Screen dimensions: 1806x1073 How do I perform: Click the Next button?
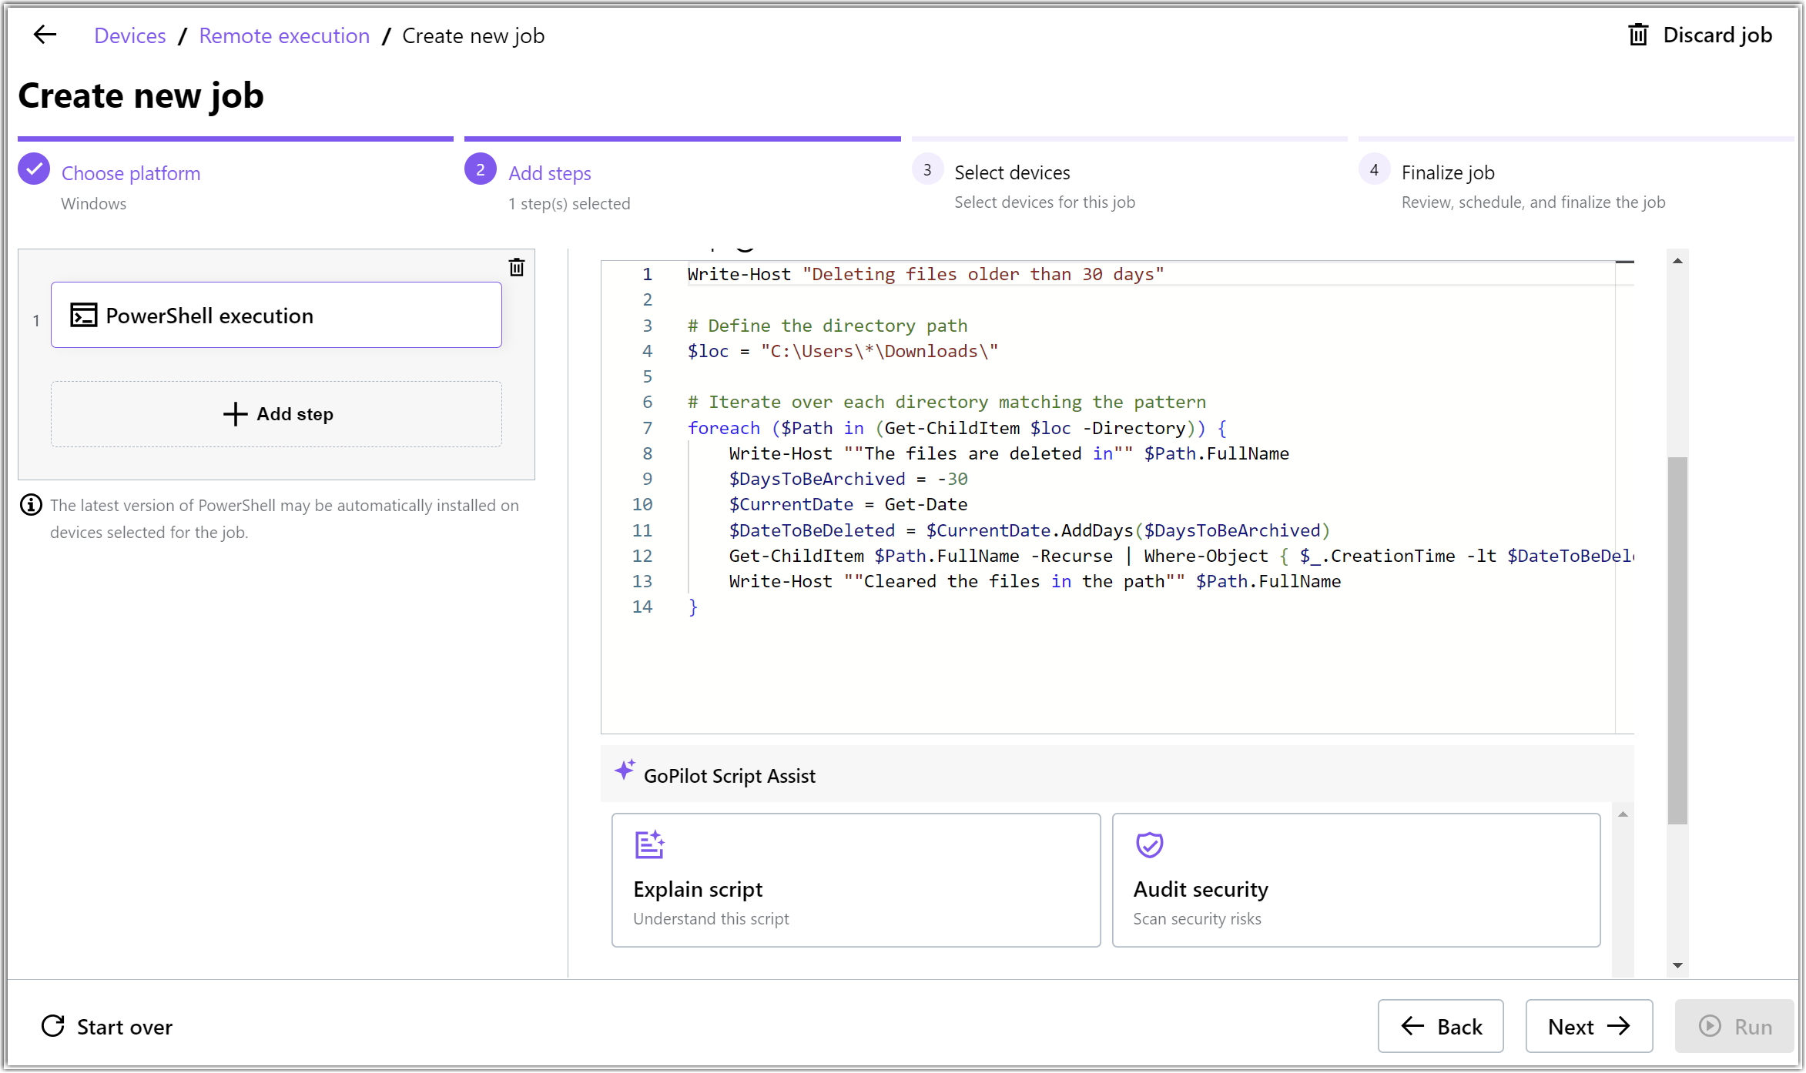coord(1588,1026)
